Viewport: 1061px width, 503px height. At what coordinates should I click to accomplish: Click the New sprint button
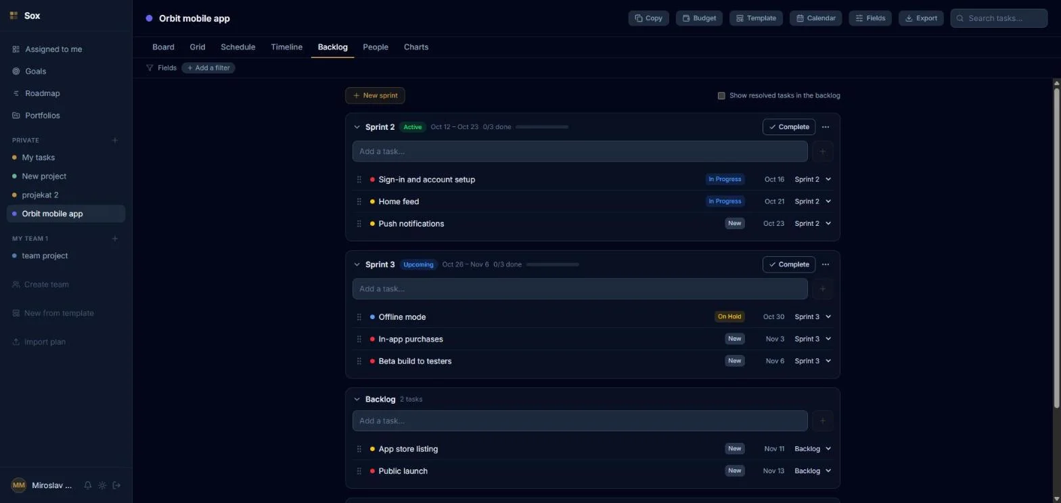375,95
